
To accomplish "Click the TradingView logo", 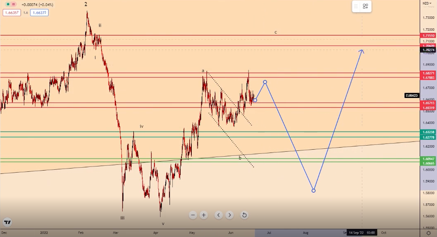I will [7, 223].
